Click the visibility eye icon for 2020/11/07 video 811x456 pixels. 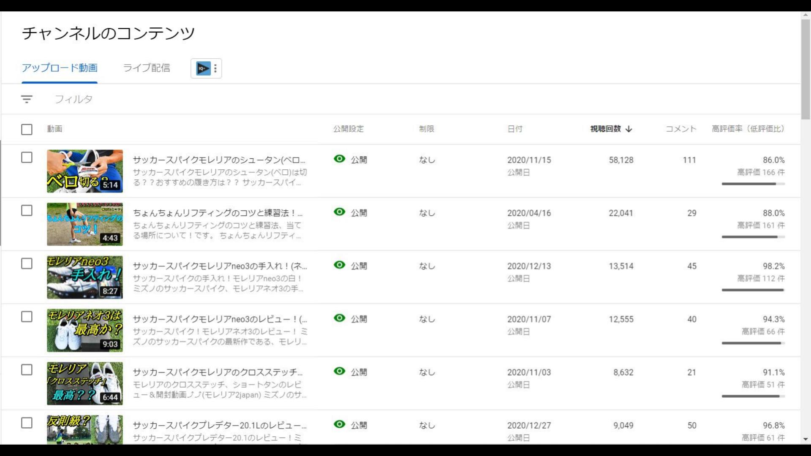click(x=340, y=318)
